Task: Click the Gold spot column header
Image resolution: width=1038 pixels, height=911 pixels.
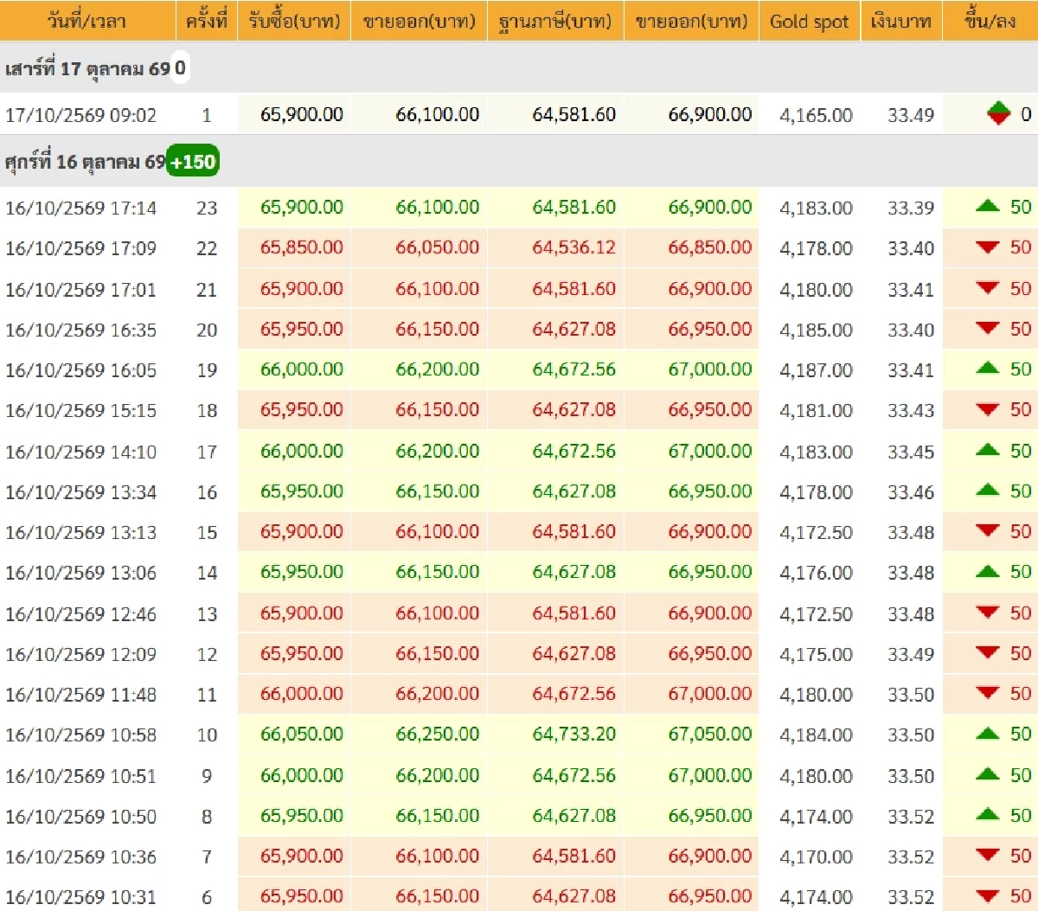Action: point(810,22)
